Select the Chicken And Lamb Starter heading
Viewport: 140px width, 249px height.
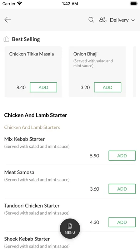(x=35, y=115)
